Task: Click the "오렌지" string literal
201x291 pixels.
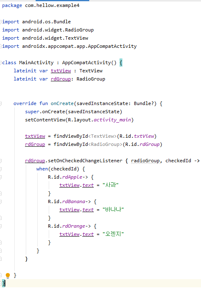Action: tap(113, 234)
